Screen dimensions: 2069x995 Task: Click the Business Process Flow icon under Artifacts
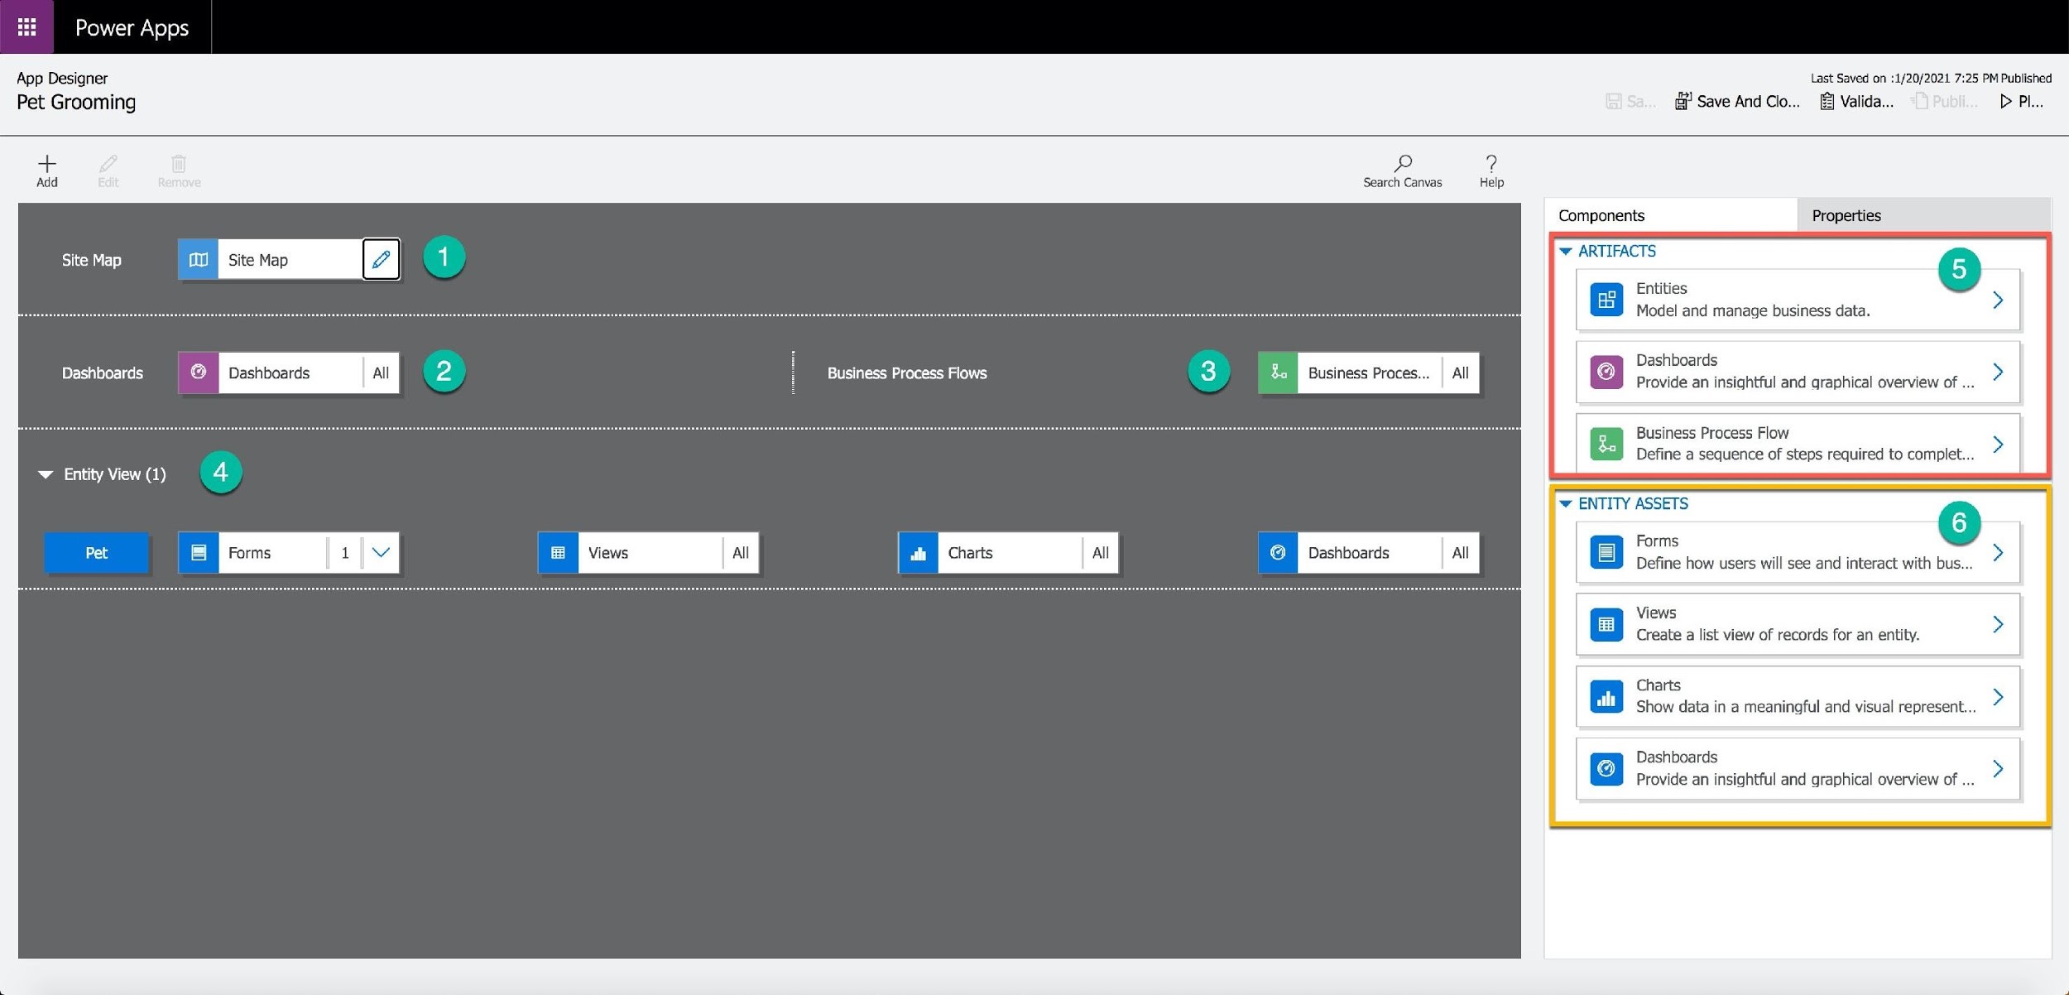(x=1606, y=444)
